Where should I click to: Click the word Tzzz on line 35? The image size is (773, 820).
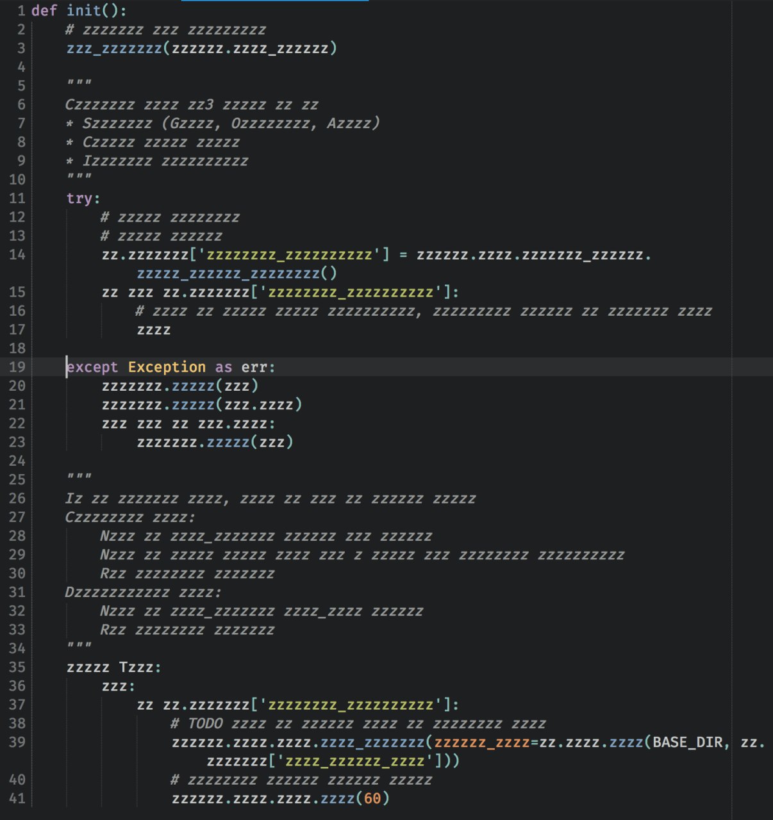137,668
